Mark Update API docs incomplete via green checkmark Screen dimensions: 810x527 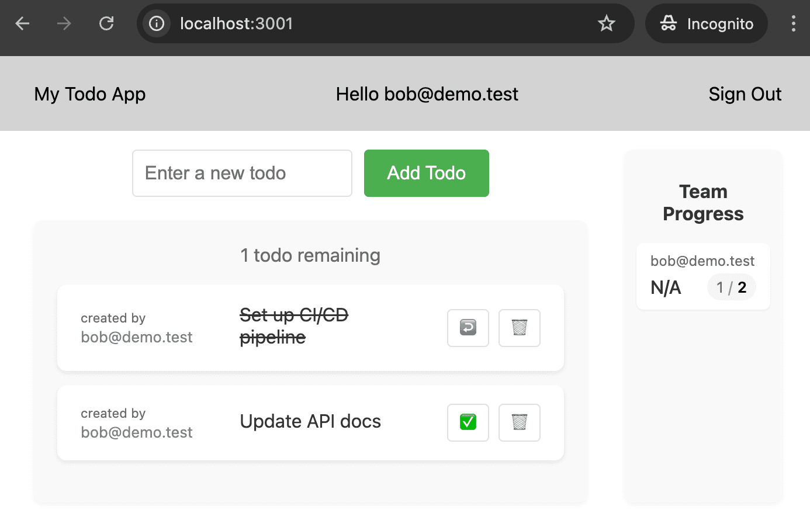pyautogui.click(x=468, y=422)
